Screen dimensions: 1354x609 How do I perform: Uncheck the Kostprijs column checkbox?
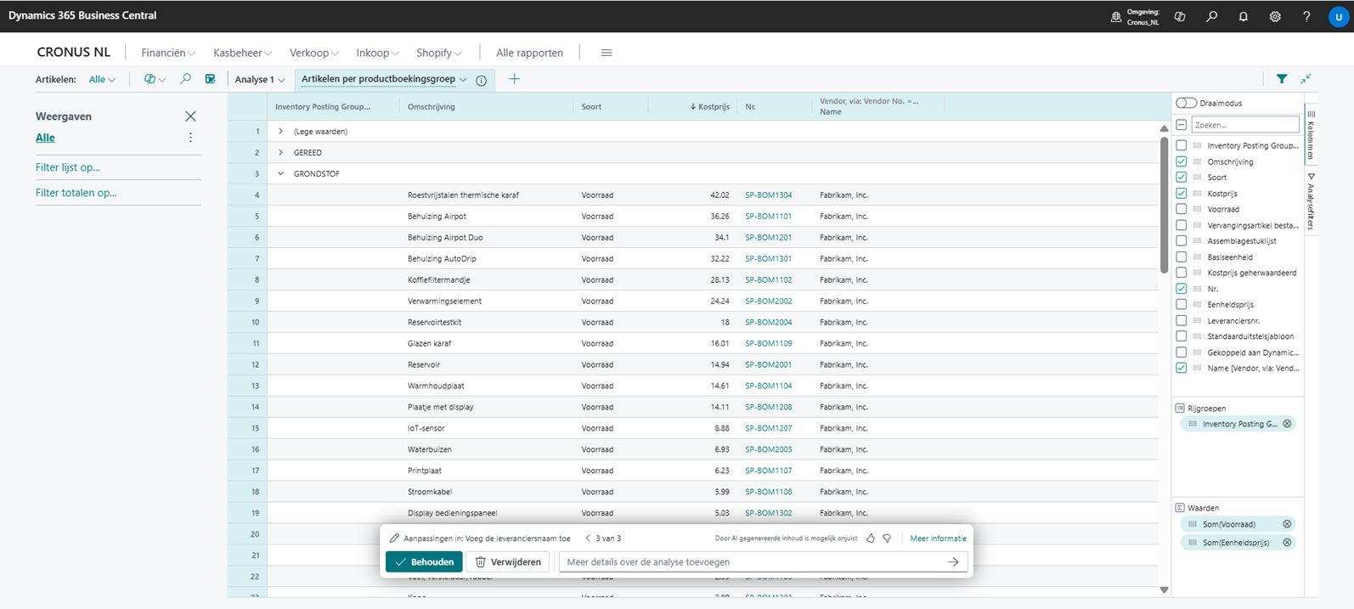point(1181,194)
